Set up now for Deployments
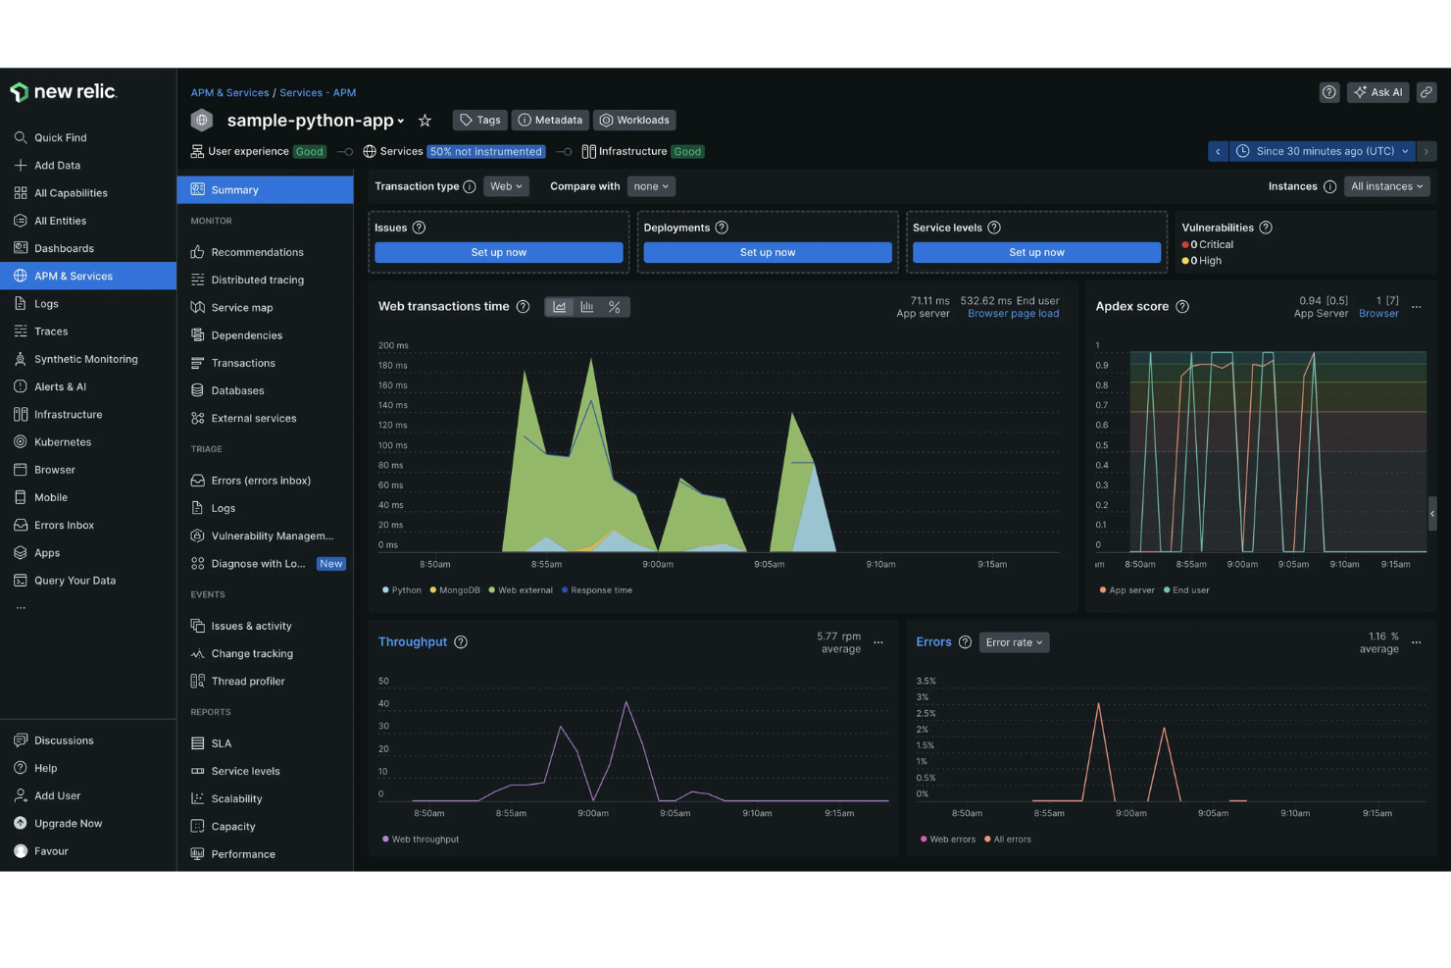1451x968 pixels. tap(768, 252)
